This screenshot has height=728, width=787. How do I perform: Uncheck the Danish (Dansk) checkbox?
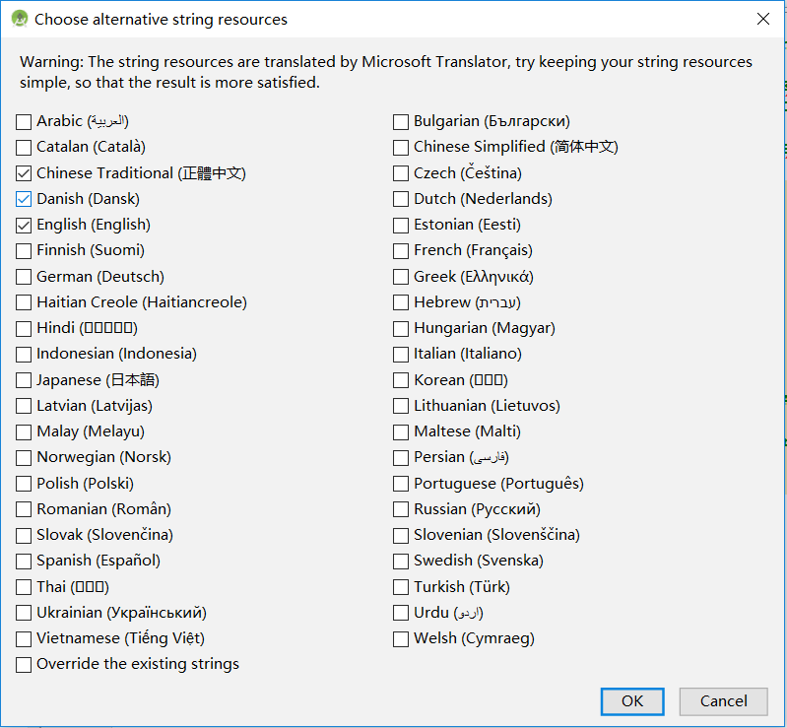click(x=24, y=199)
